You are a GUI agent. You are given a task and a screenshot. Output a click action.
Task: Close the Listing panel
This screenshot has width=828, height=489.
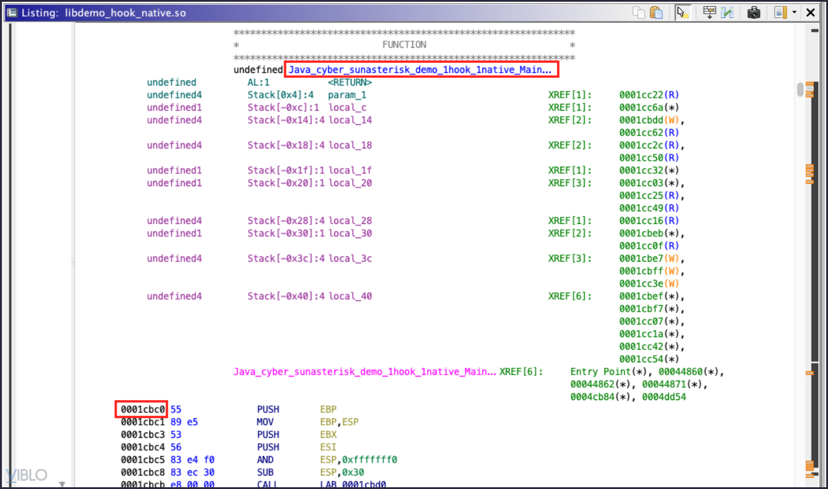pyautogui.click(x=811, y=12)
